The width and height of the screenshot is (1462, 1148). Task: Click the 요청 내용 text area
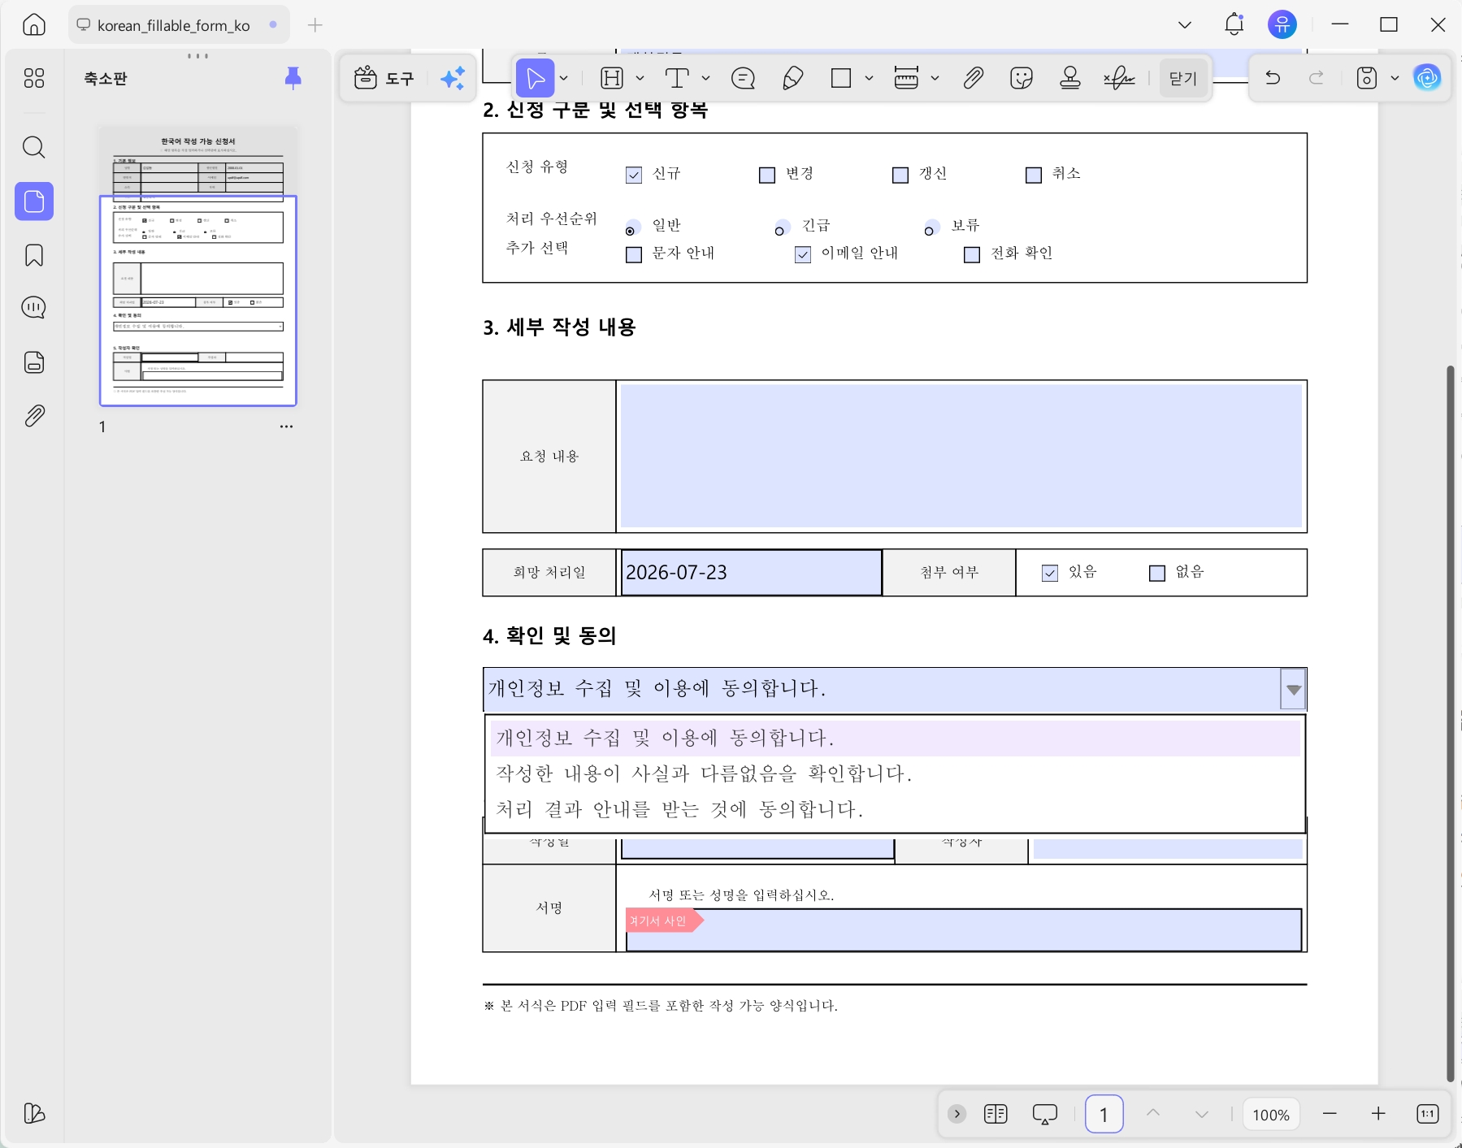961,456
